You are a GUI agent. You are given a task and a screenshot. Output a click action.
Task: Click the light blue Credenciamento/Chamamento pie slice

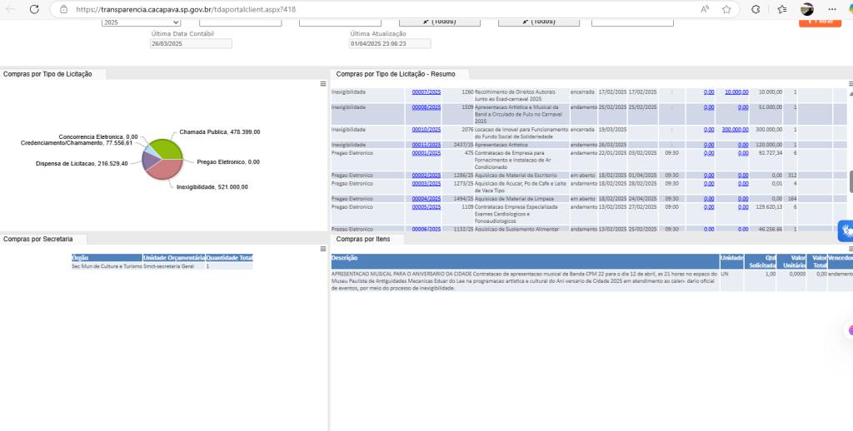tap(152, 151)
